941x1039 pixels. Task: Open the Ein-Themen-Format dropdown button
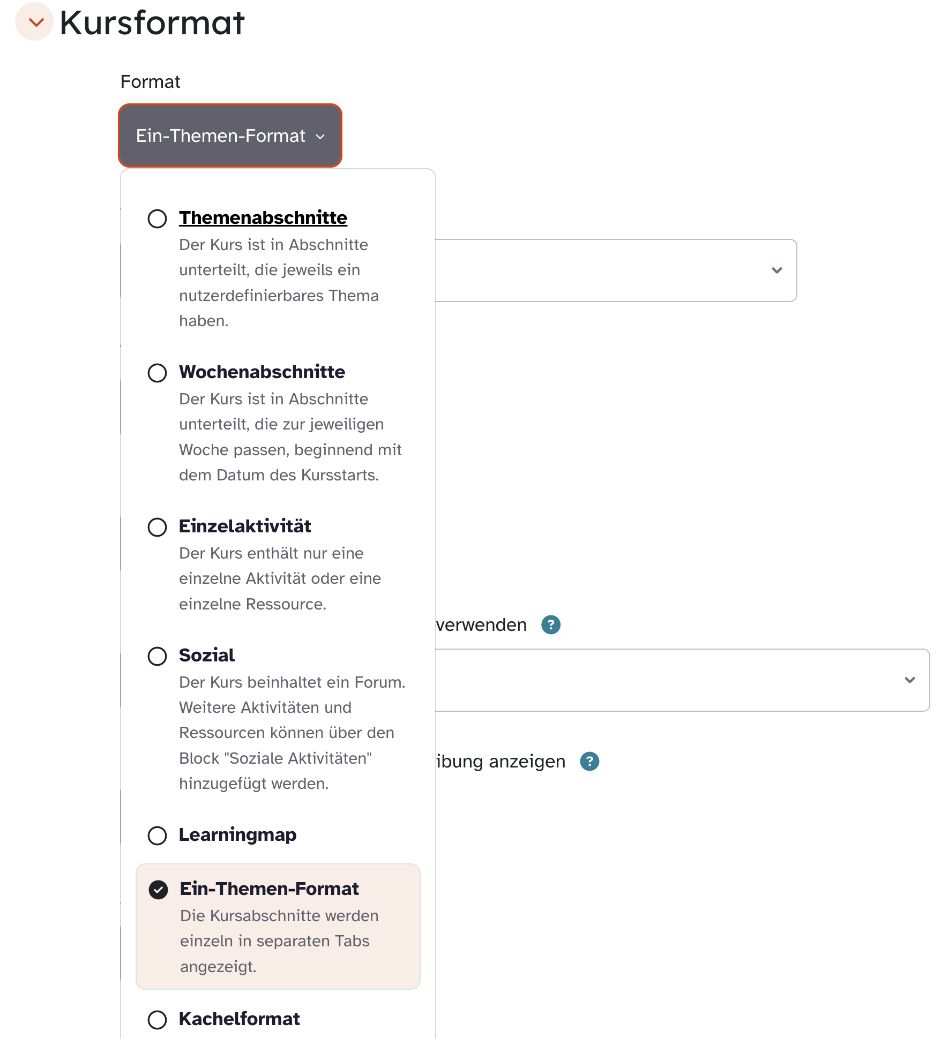point(230,136)
